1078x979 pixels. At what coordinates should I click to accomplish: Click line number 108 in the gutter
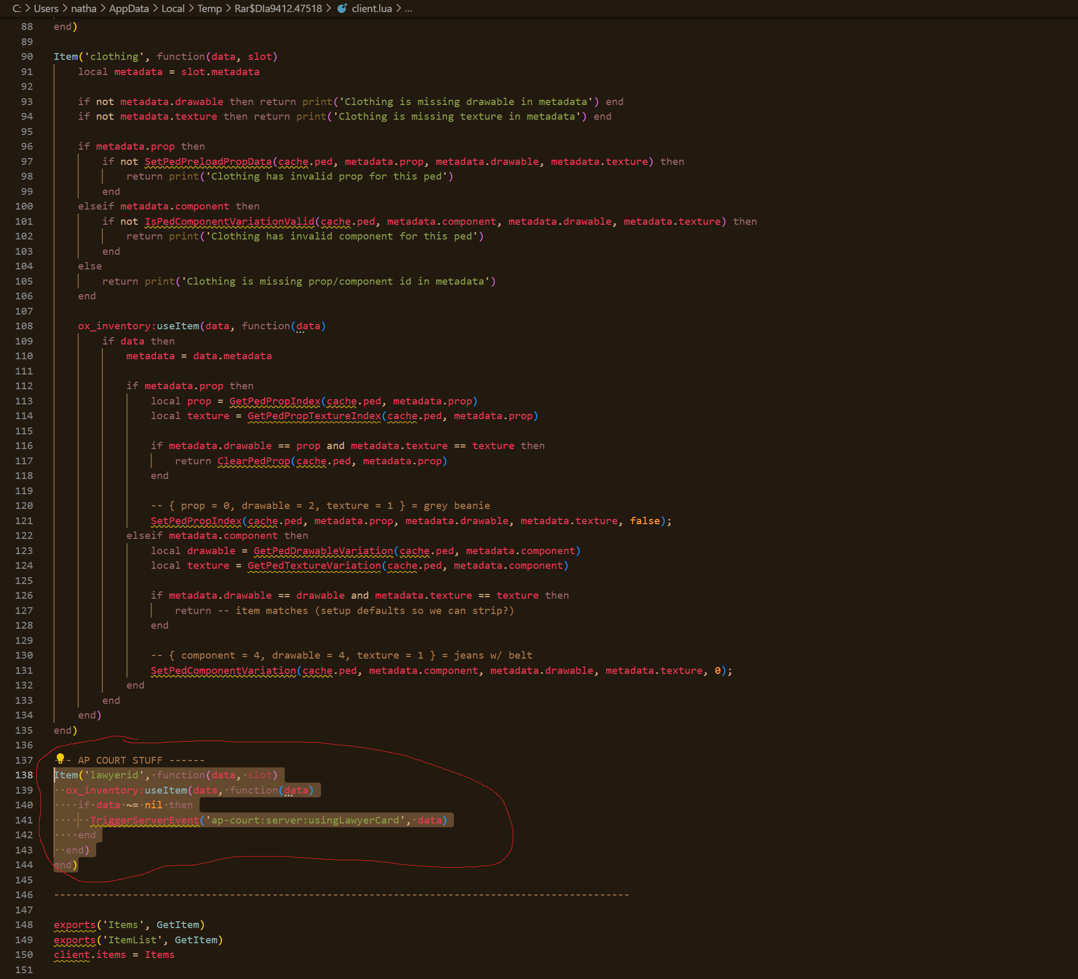point(24,326)
